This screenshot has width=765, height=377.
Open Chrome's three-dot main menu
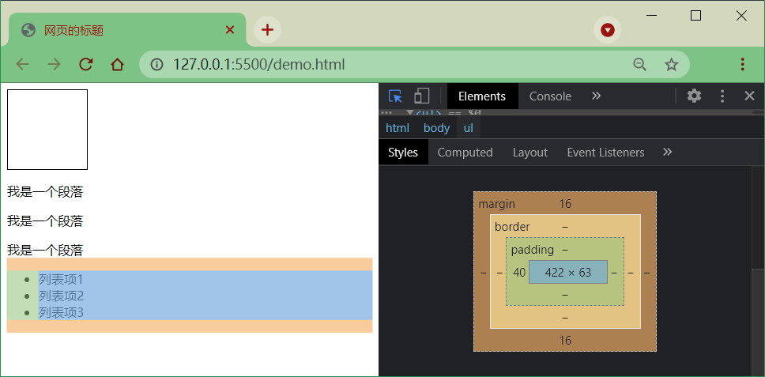743,64
